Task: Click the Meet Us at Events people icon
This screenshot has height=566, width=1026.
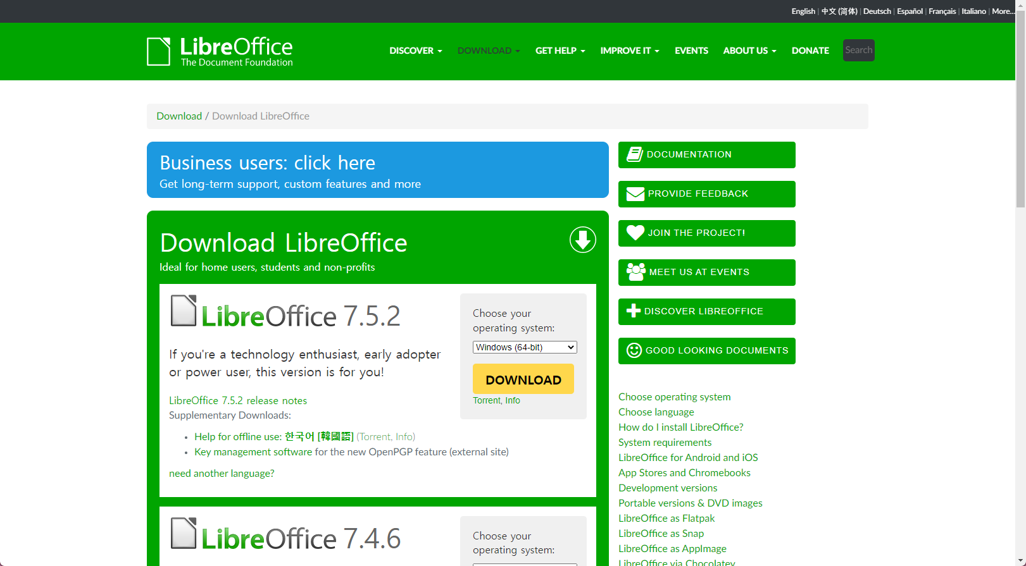Action: point(636,272)
